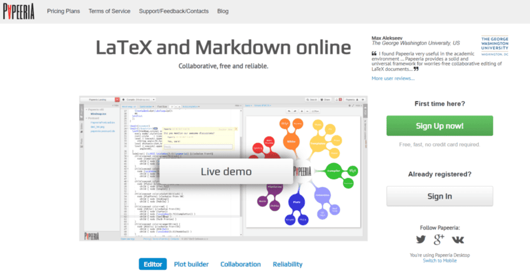Open More user reviews link
The image size is (530, 276).
pyautogui.click(x=393, y=78)
